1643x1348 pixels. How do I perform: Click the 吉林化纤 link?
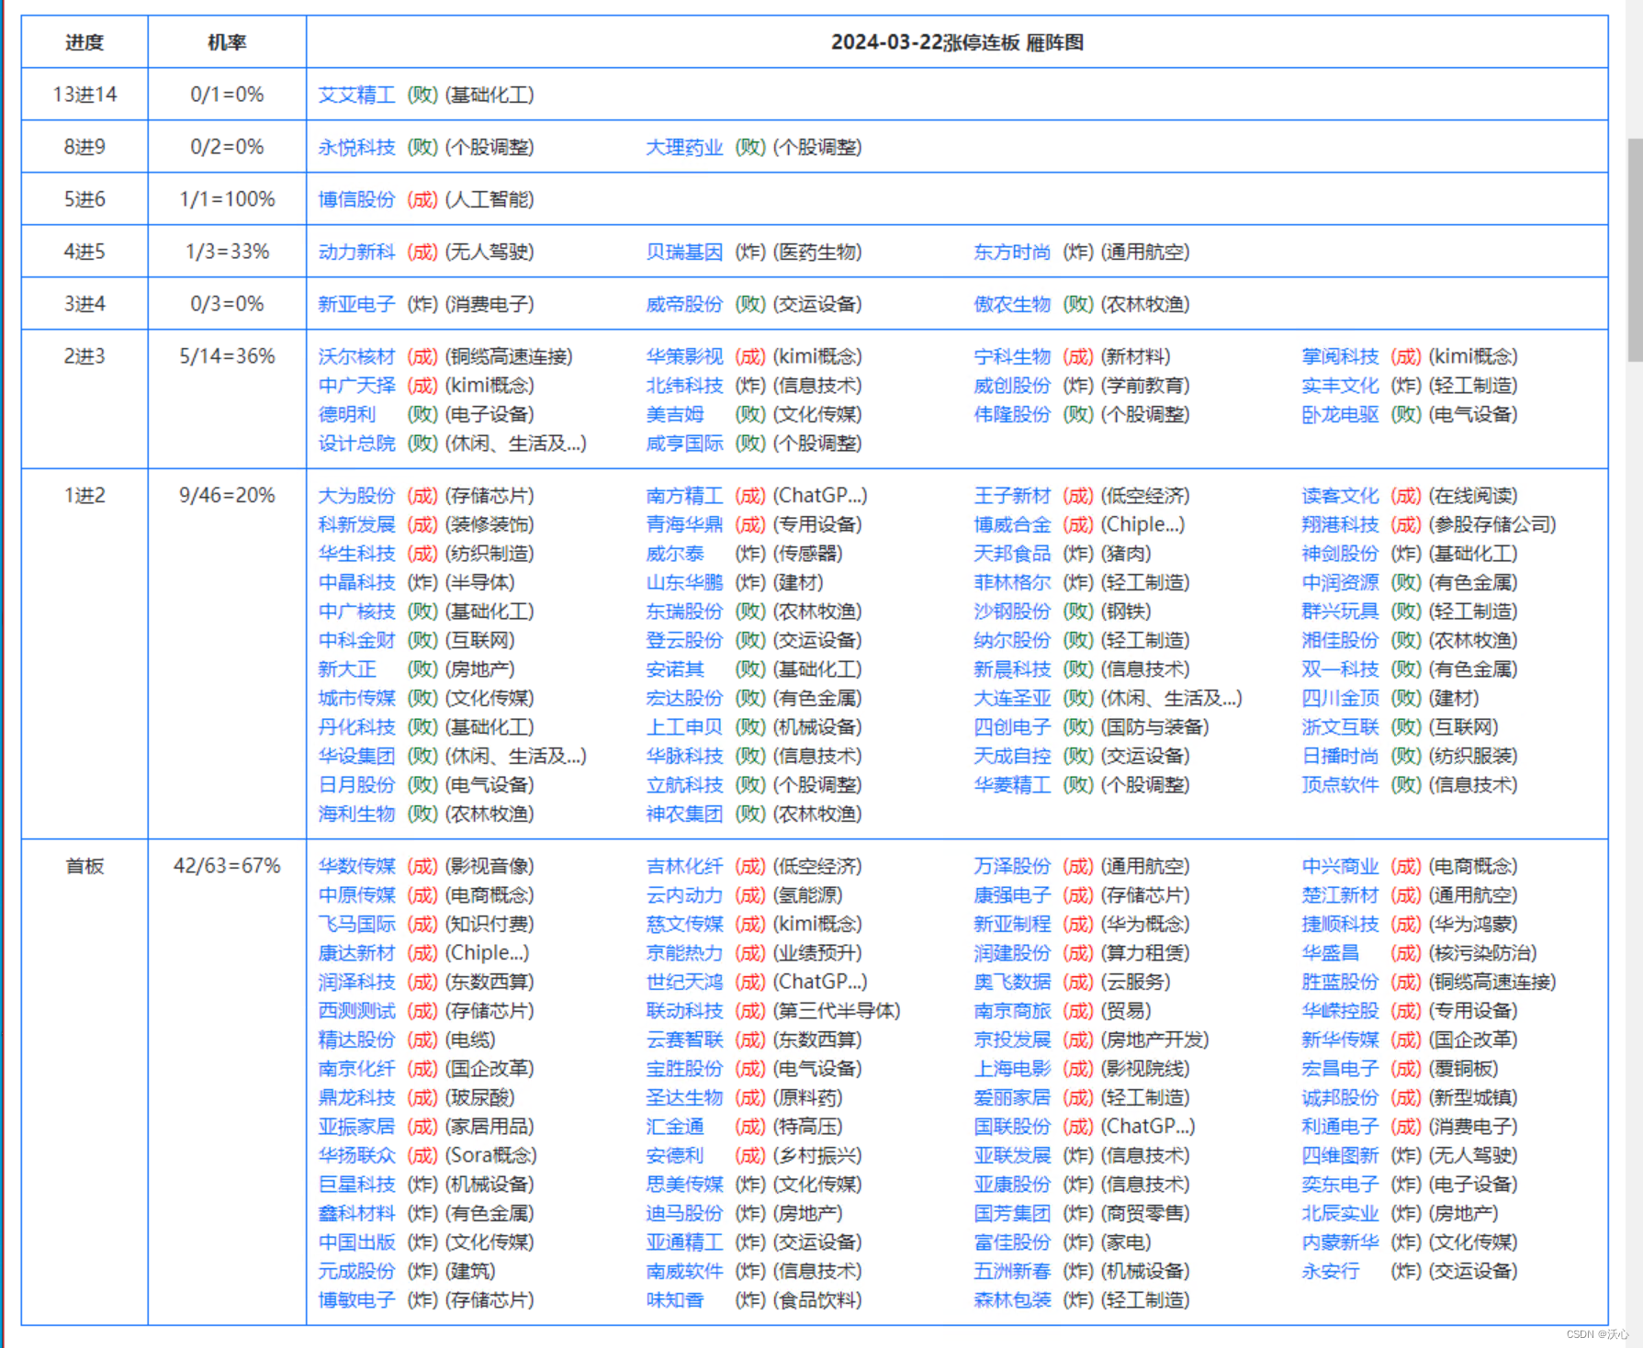coord(684,866)
